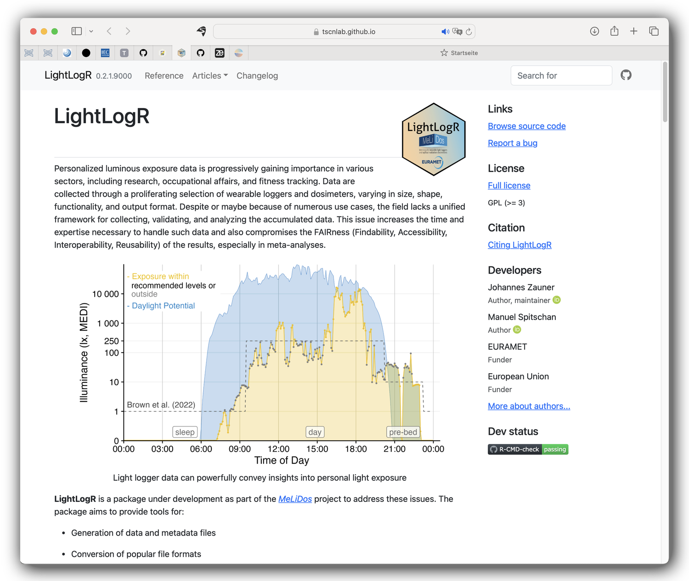
Task: Open the Reference page
Action: tap(164, 76)
